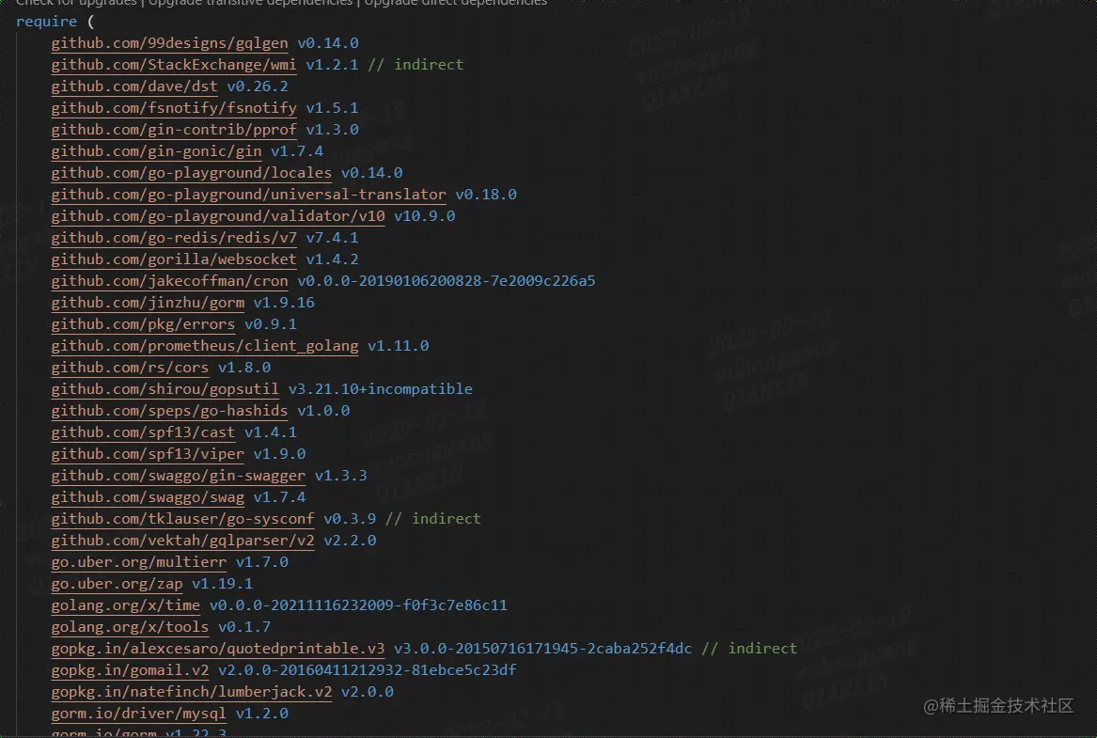1097x738 pixels.
Task: Click redis version v7.4.1
Action: pyautogui.click(x=333, y=239)
